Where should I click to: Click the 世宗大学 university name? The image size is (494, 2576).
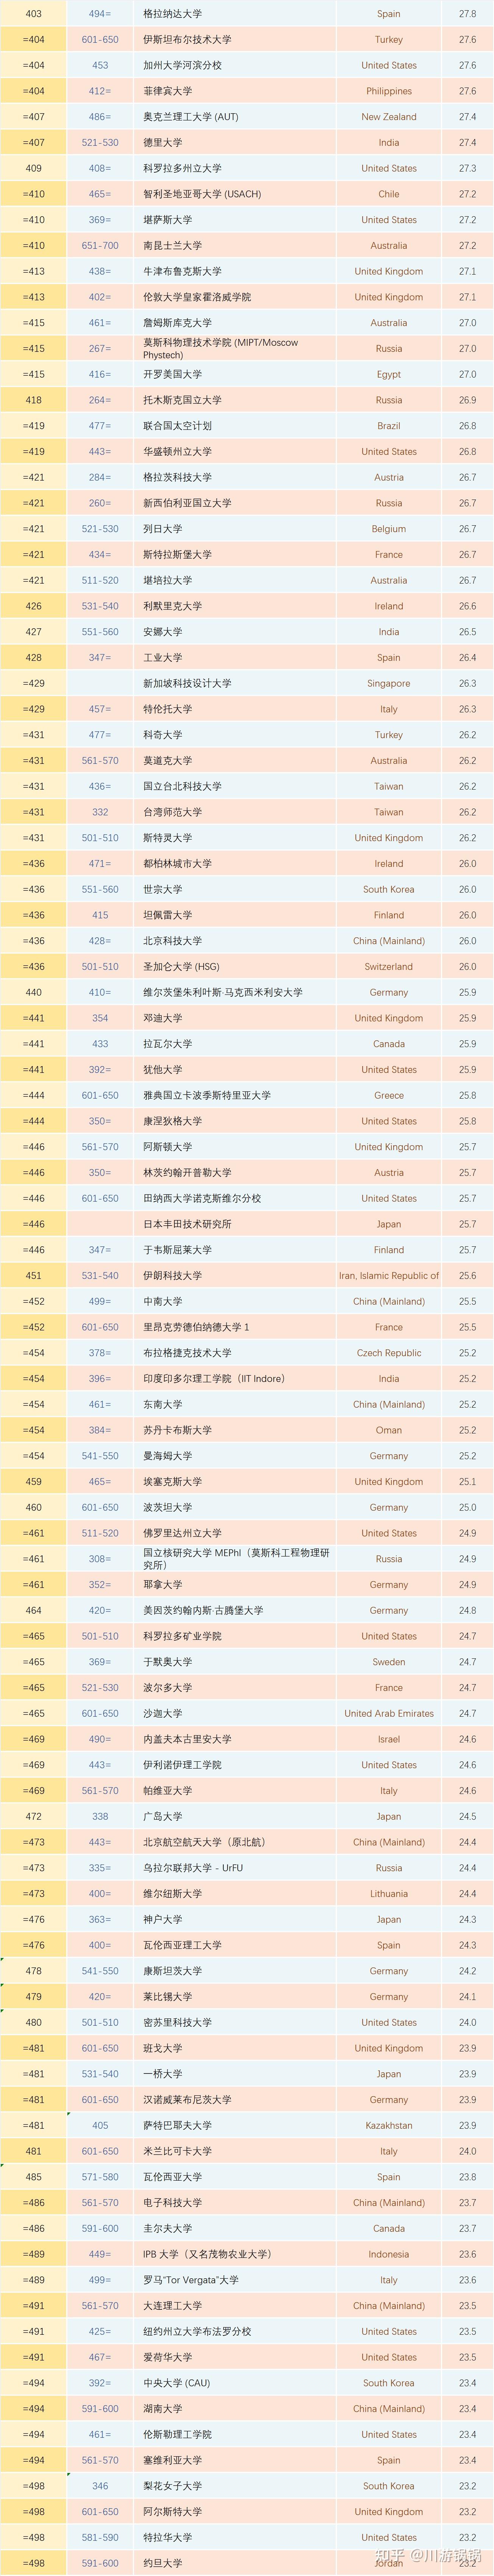pos(162,890)
